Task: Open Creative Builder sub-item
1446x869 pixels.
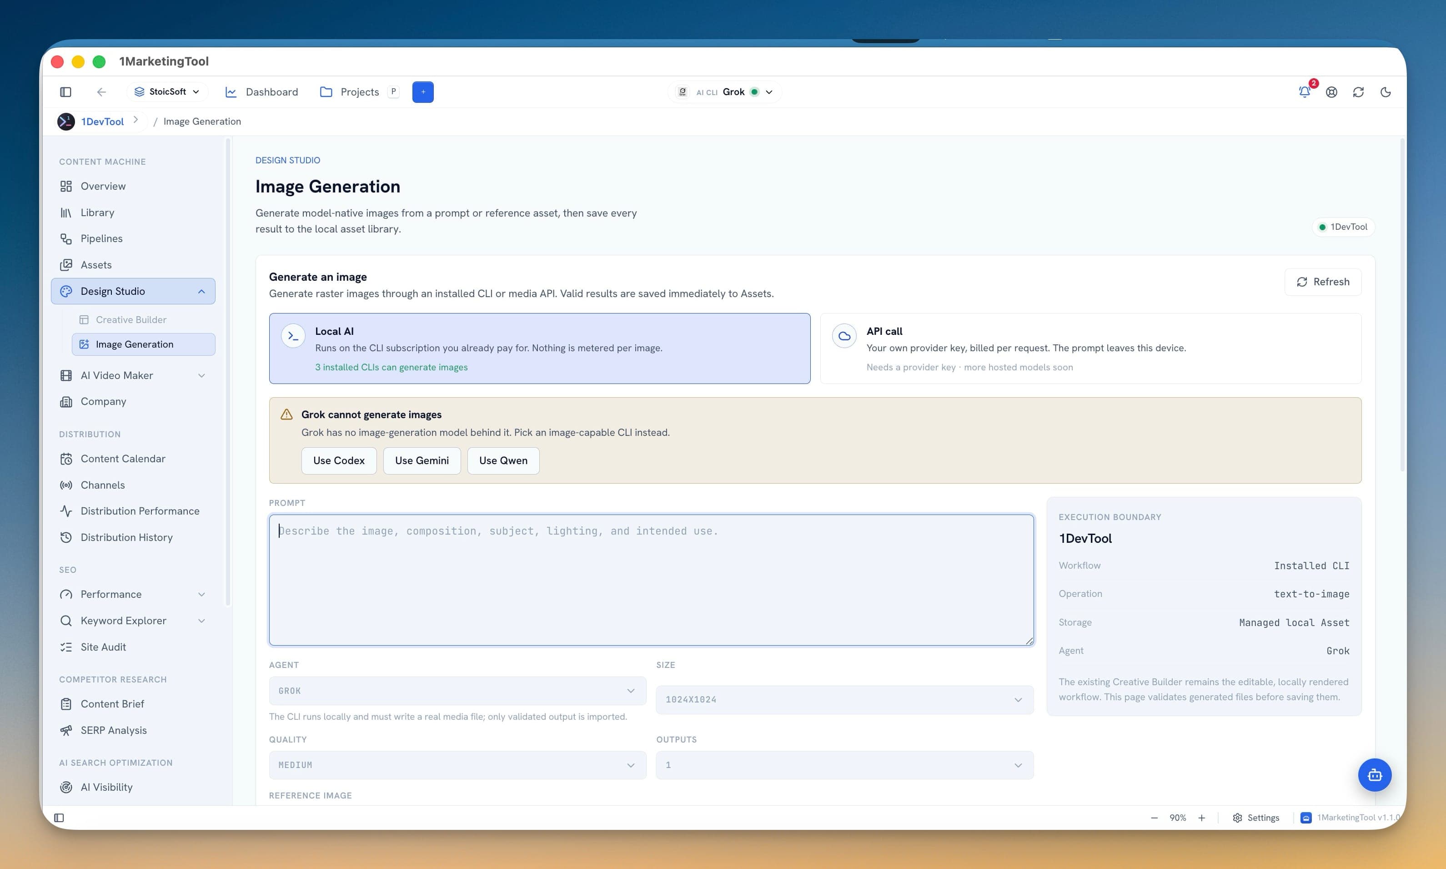Action: pyautogui.click(x=143, y=320)
